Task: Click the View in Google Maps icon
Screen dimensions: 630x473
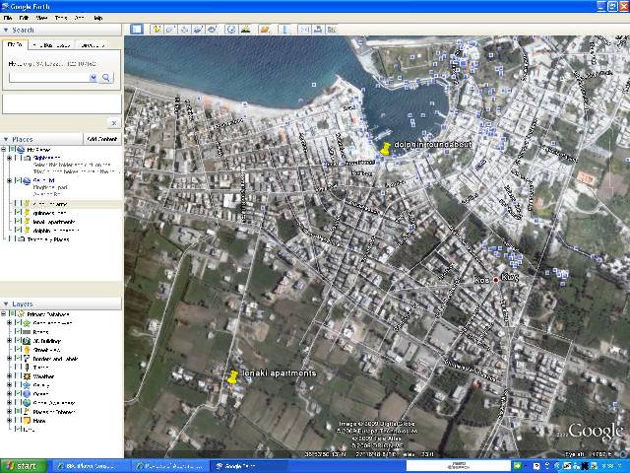Action: click(332, 29)
